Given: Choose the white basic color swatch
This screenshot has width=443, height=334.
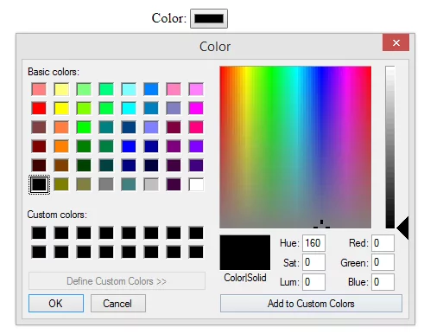Looking at the screenshot, I should 196,184.
